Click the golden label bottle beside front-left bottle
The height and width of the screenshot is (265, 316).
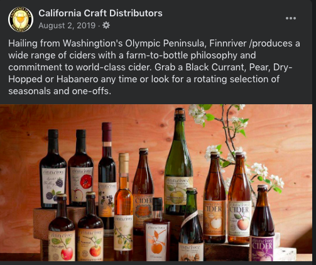(90, 227)
